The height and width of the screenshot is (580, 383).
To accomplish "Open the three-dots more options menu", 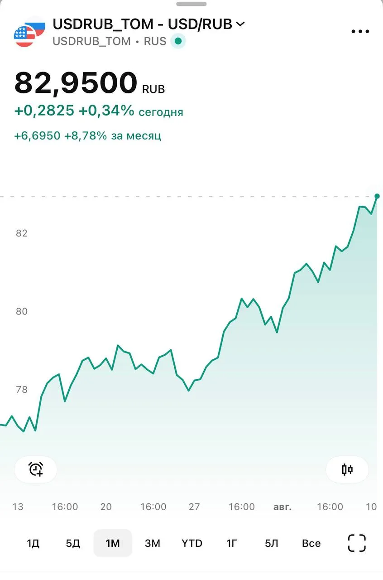I will tap(360, 32).
